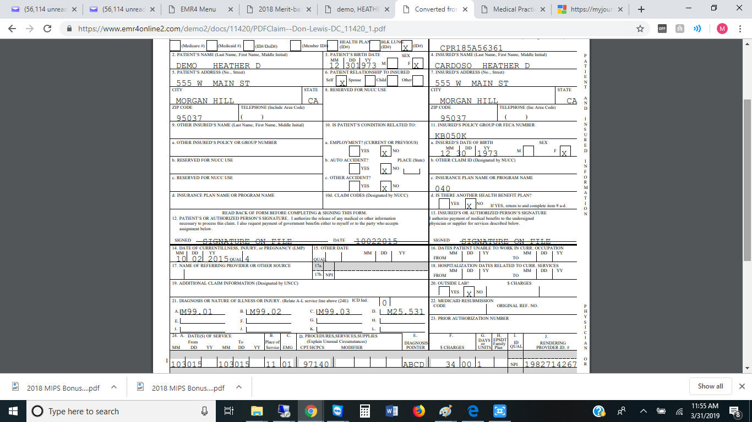Reload the claim PDF page
The height and width of the screenshot is (422, 752).
47,29
